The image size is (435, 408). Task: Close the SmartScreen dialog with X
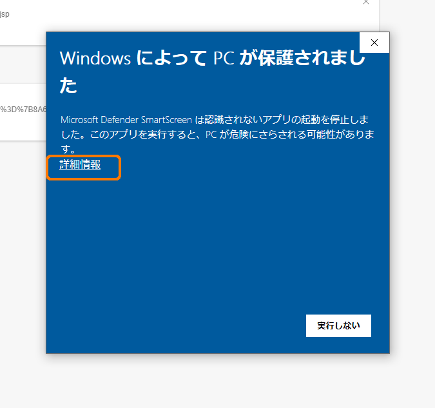click(374, 43)
